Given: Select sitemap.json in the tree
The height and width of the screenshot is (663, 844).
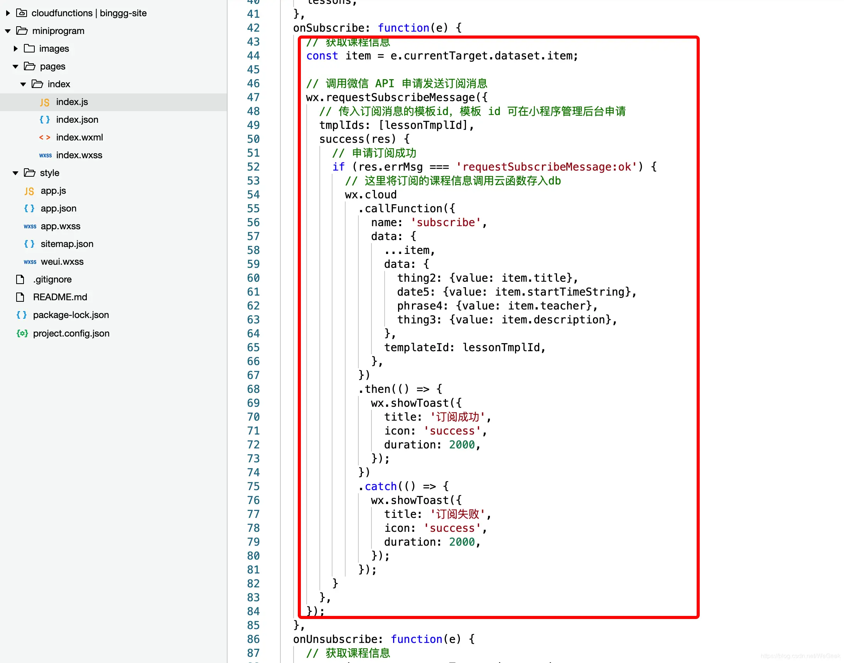Looking at the screenshot, I should [x=67, y=244].
